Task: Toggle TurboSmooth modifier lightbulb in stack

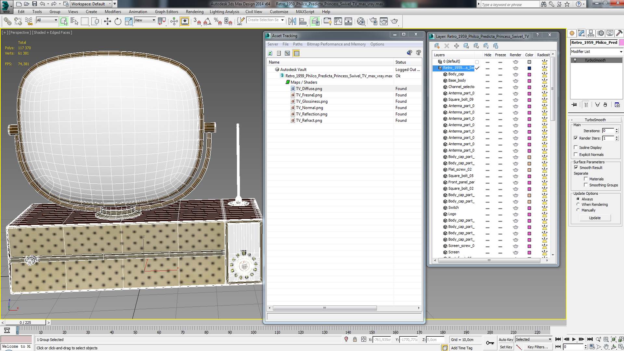Action: (575, 60)
